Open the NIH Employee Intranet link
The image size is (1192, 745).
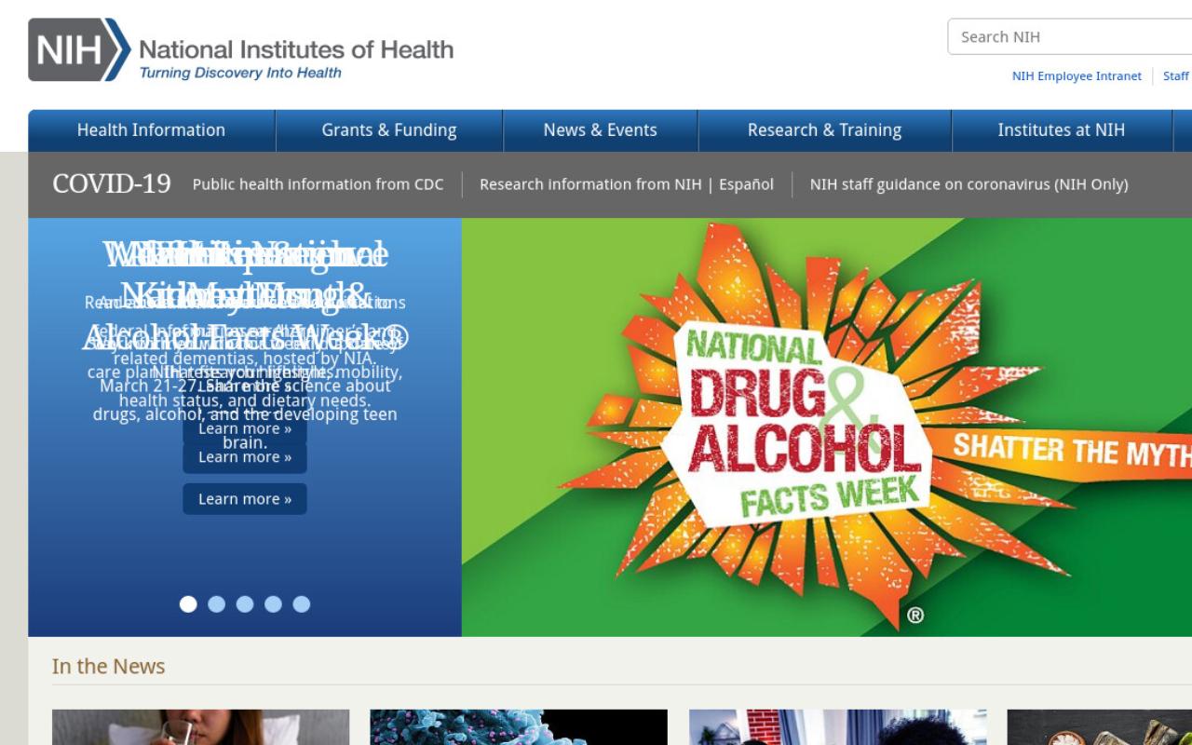pyautogui.click(x=1077, y=76)
